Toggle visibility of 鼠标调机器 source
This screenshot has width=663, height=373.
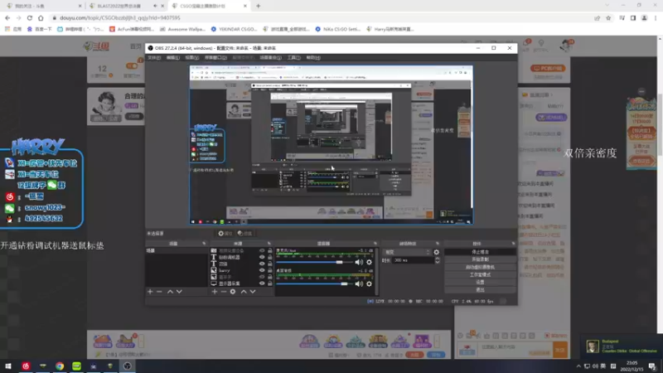click(x=262, y=257)
